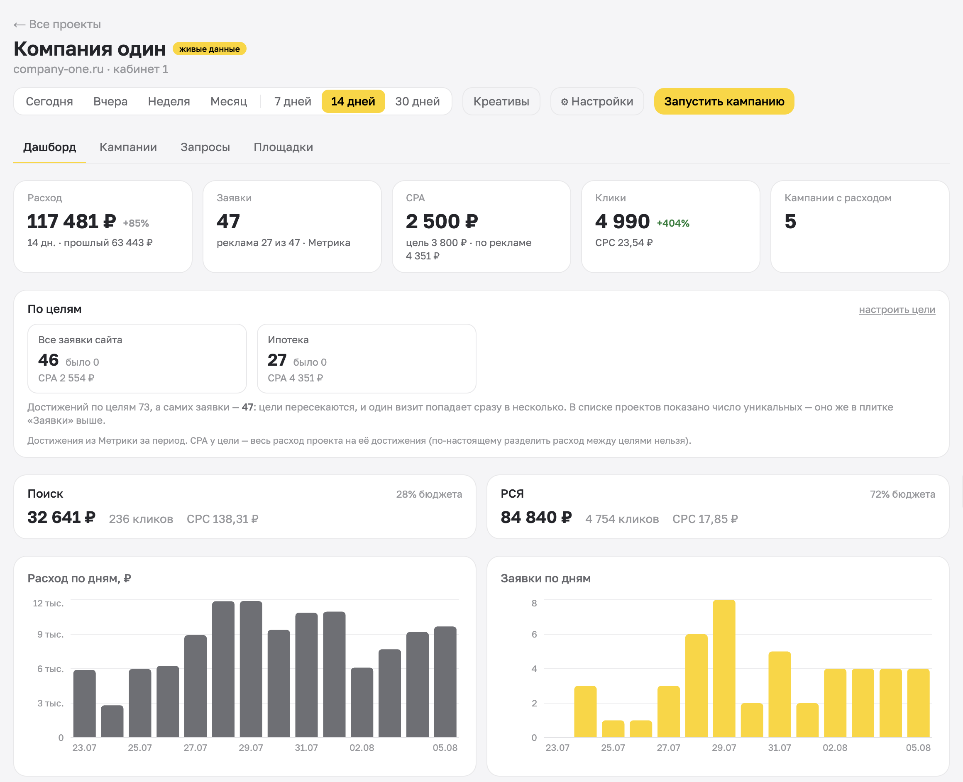Click Запустить кампанию button
Viewport: 963px width, 782px height.
coord(724,101)
